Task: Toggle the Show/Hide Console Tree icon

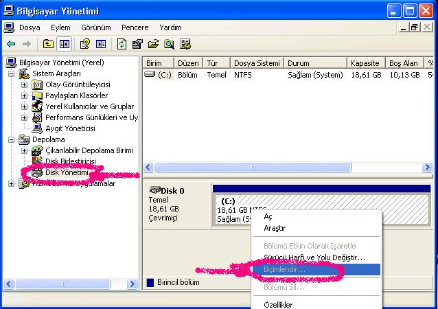Action: point(65,44)
